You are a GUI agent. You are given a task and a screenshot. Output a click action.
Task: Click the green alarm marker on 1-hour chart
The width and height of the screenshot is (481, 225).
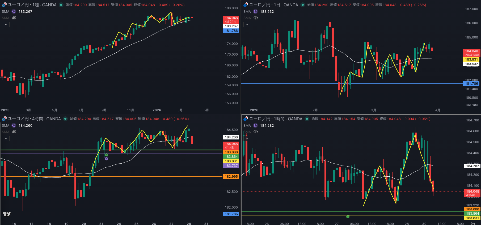348,217
